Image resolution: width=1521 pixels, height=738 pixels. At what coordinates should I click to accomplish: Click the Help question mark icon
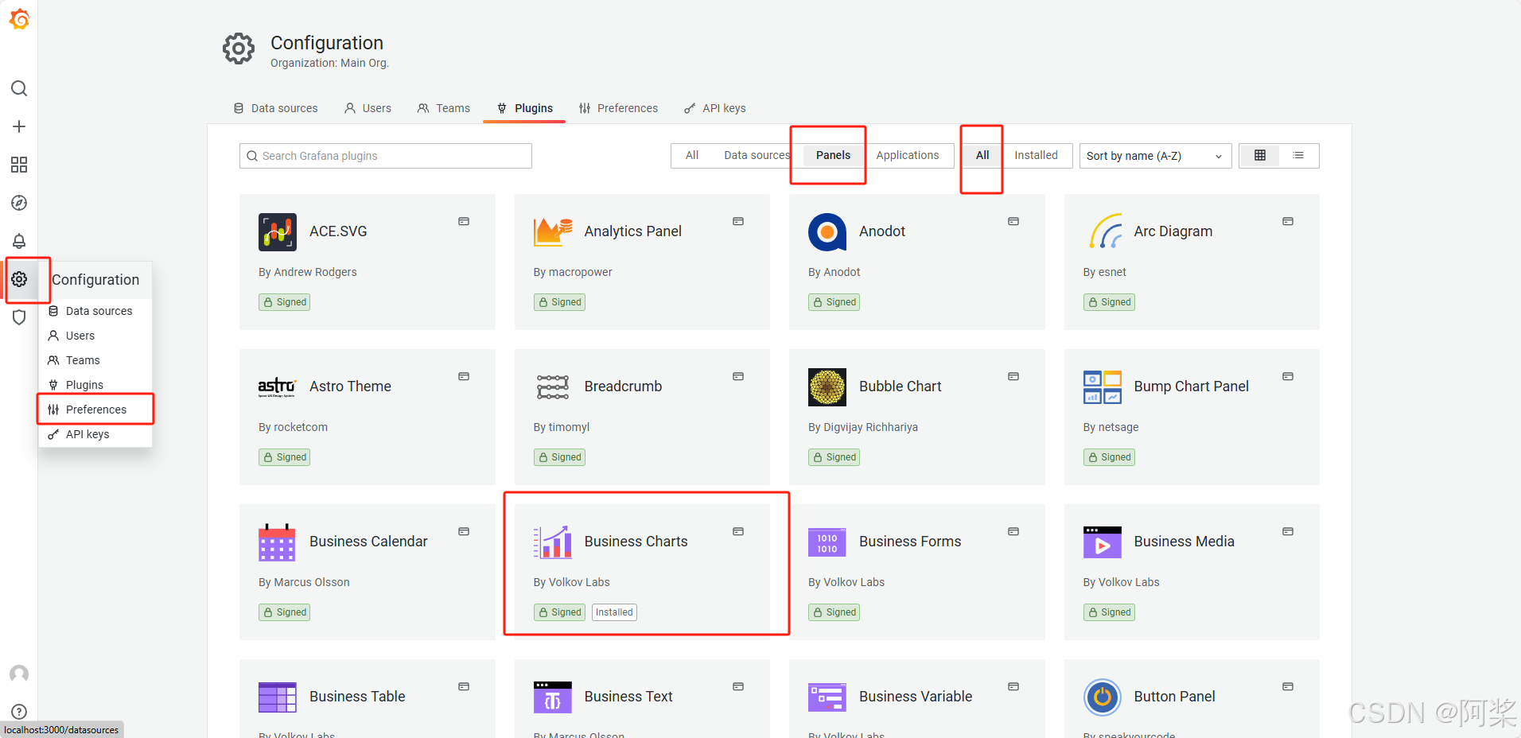click(x=18, y=712)
